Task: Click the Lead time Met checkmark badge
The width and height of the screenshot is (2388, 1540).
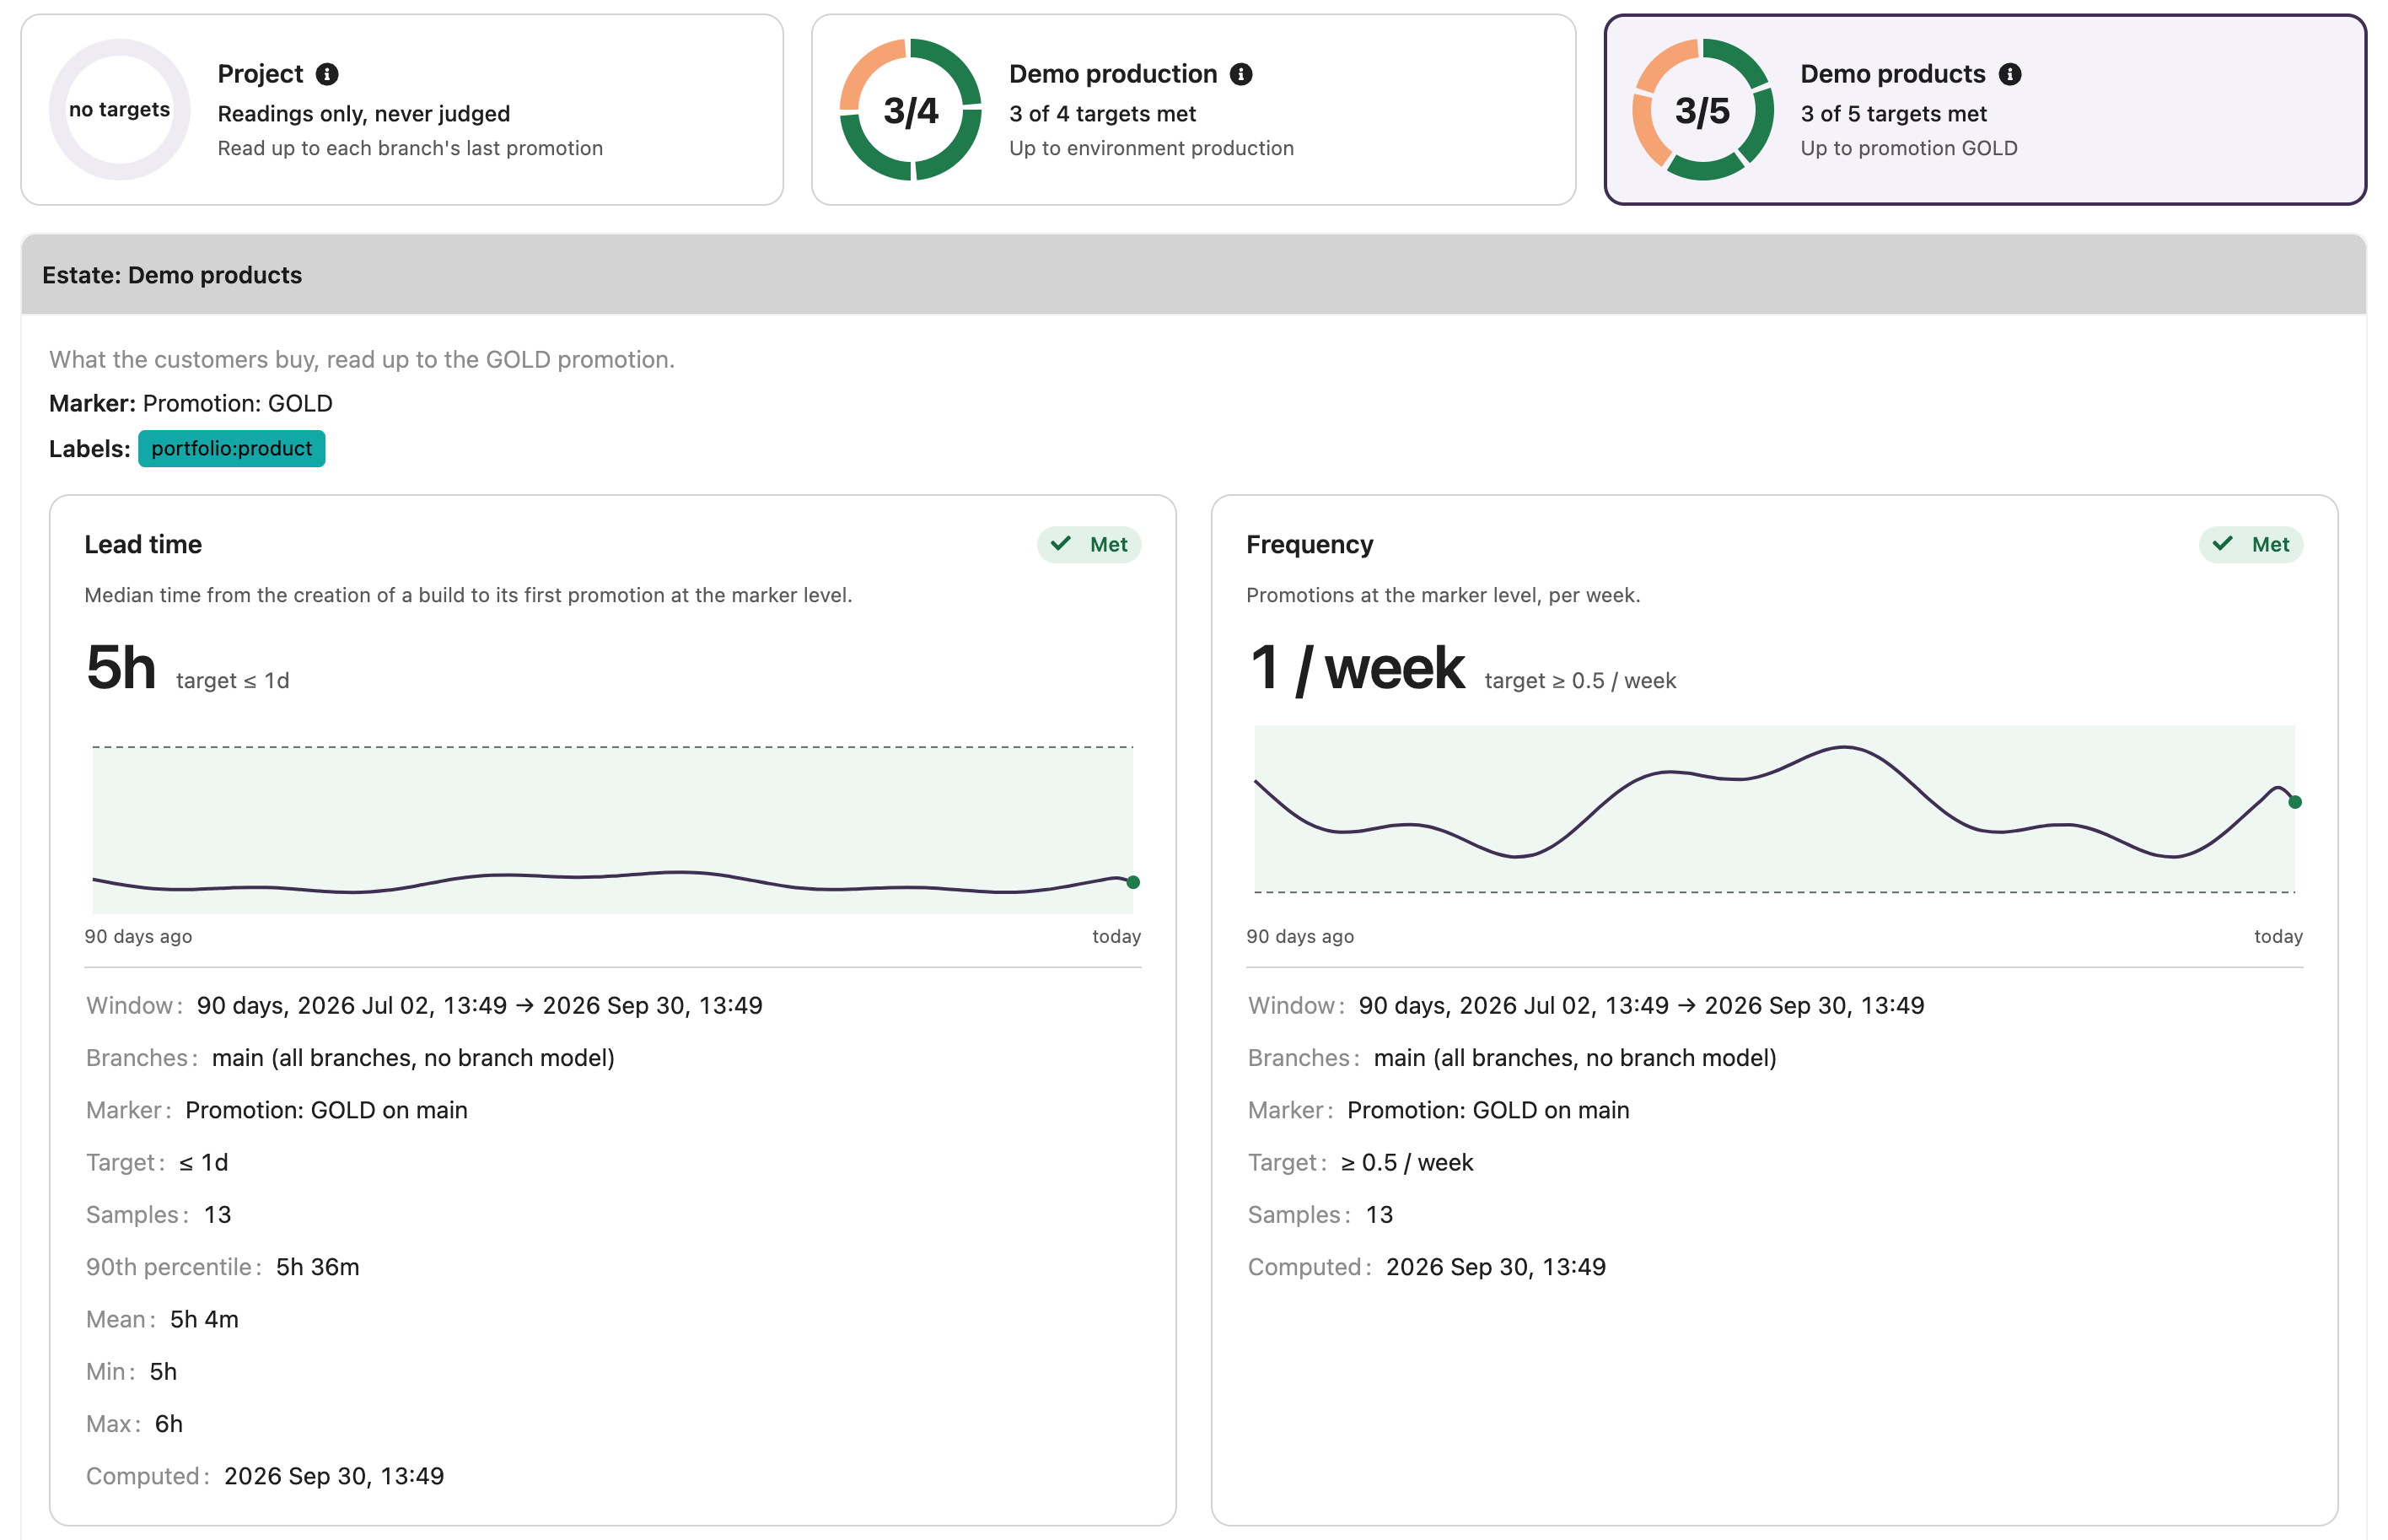Action: 1089,544
